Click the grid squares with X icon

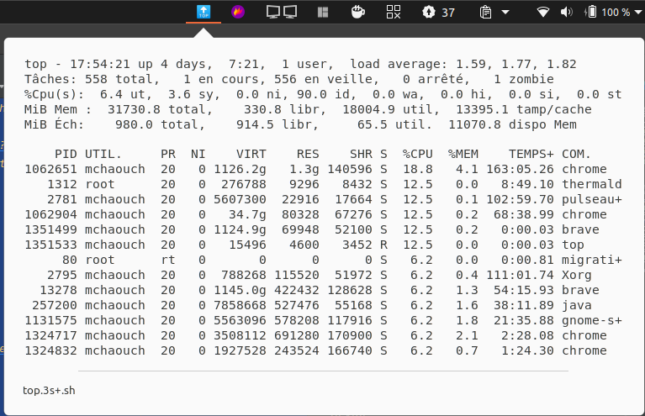(394, 12)
